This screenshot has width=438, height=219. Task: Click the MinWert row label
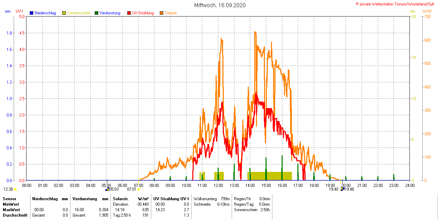(x=11, y=204)
